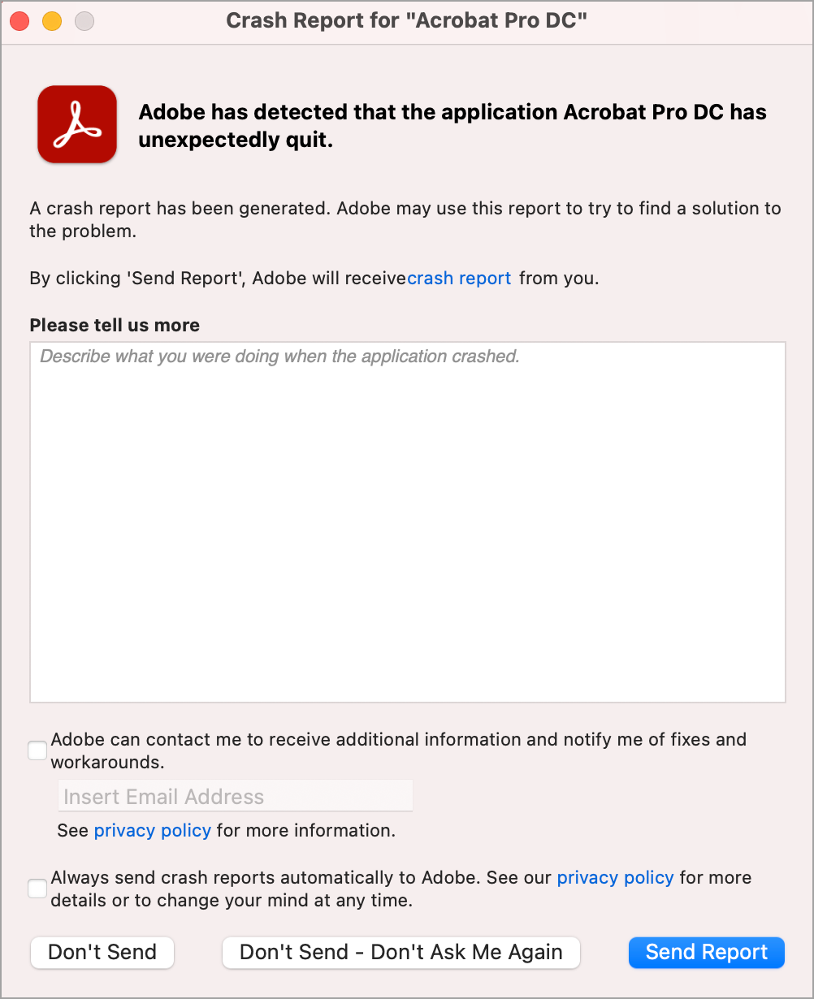Open the "crash report" link
The image size is (814, 999).
459,278
